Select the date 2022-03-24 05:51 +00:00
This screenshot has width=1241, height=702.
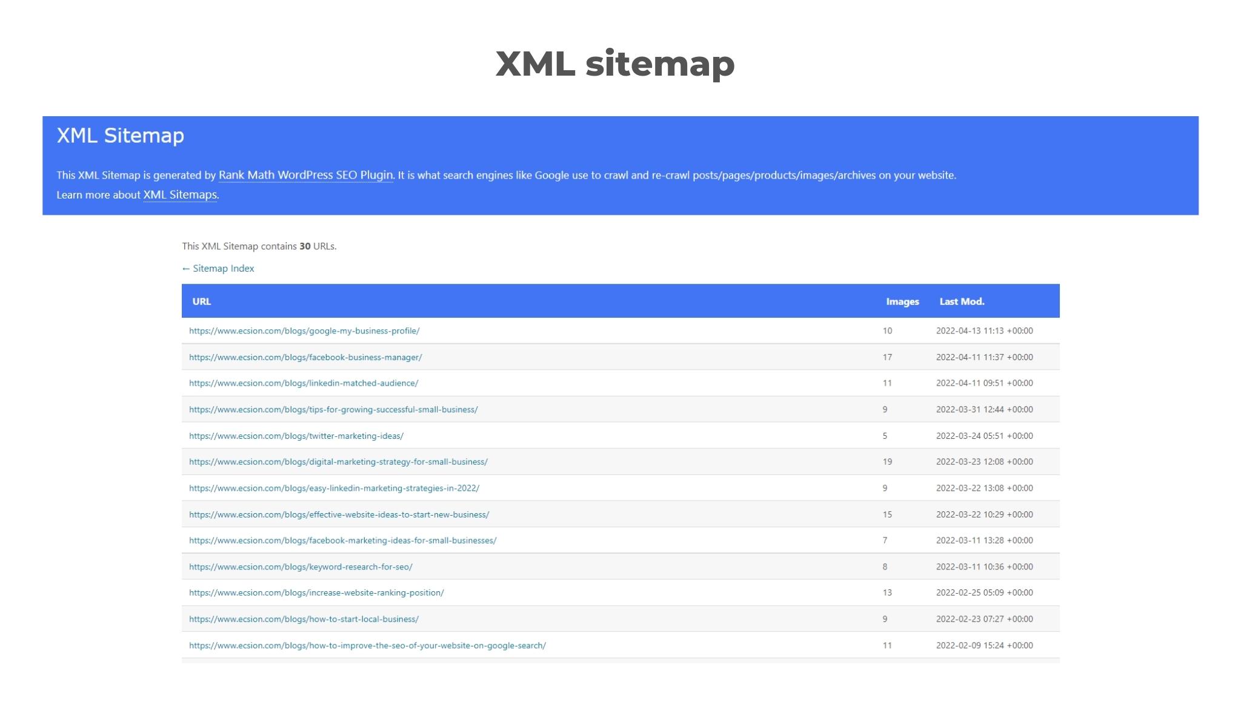tap(984, 436)
